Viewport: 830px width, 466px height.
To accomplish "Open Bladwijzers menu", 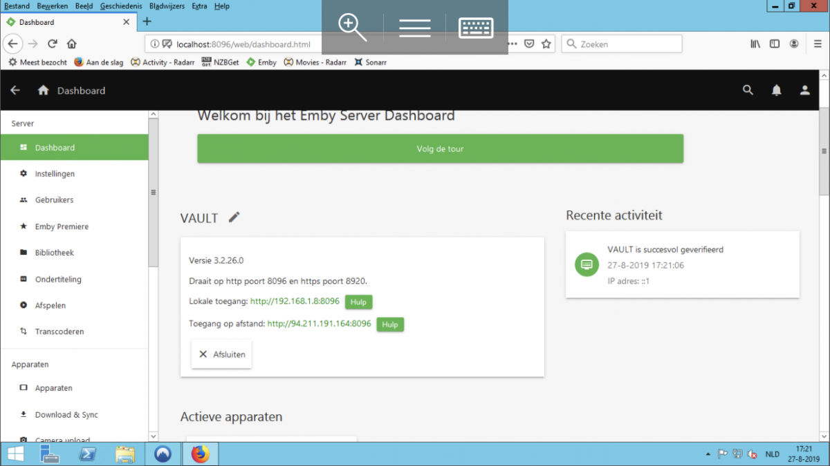I will click(168, 6).
